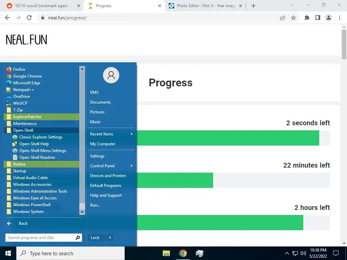Open the shutdown options arrow beside Lock
This screenshot has height=260, width=347.
pos(110,238)
